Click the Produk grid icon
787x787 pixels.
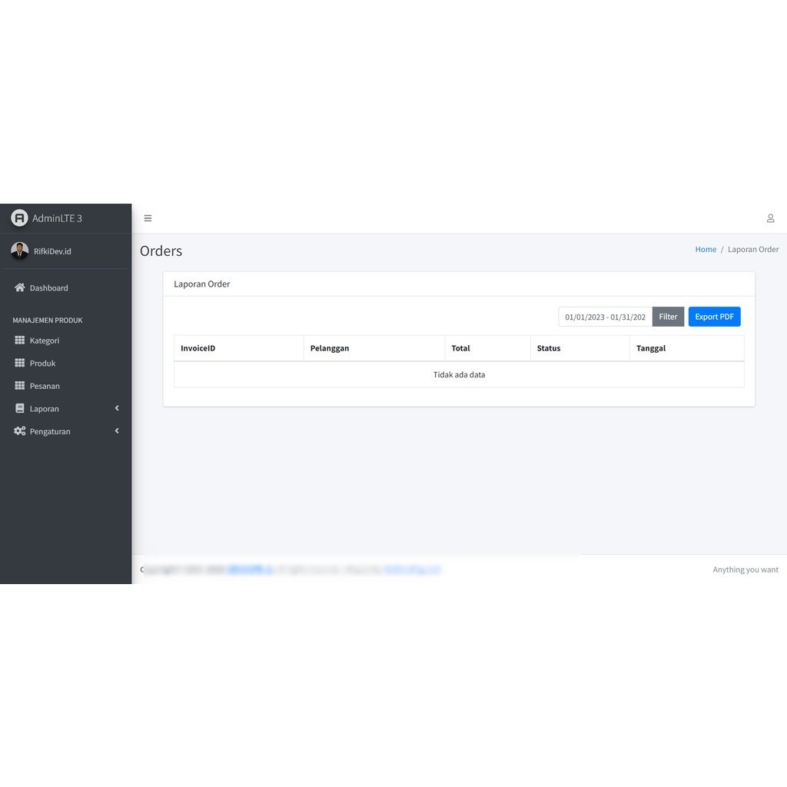point(19,363)
